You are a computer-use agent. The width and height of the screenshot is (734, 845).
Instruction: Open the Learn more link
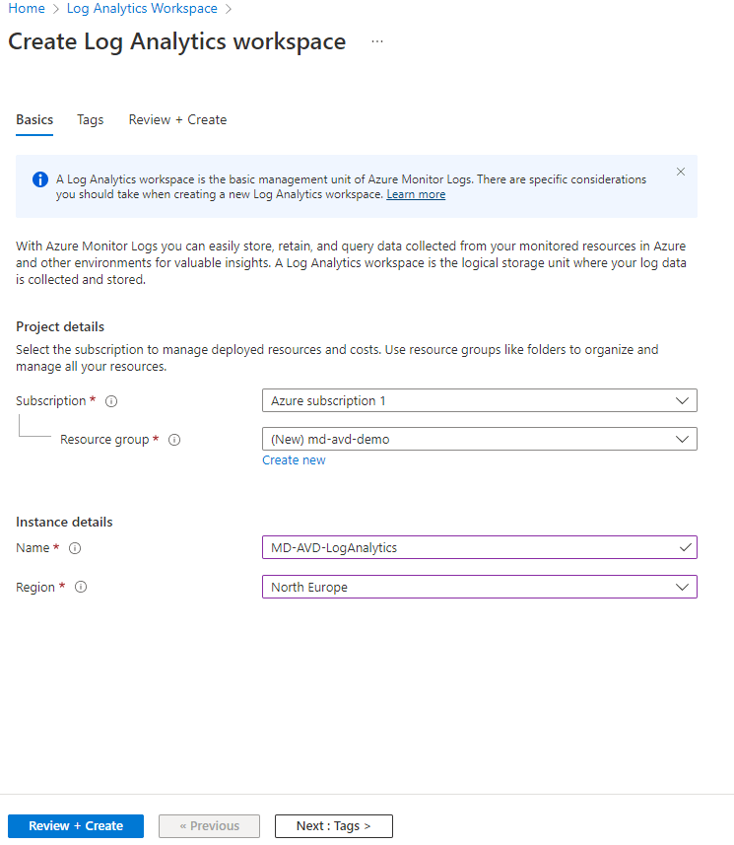[x=416, y=194]
